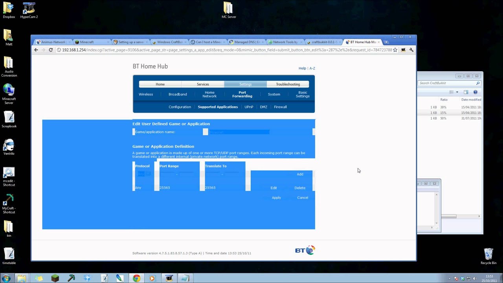Click the help icon in CraftBukkit window

coord(475,92)
